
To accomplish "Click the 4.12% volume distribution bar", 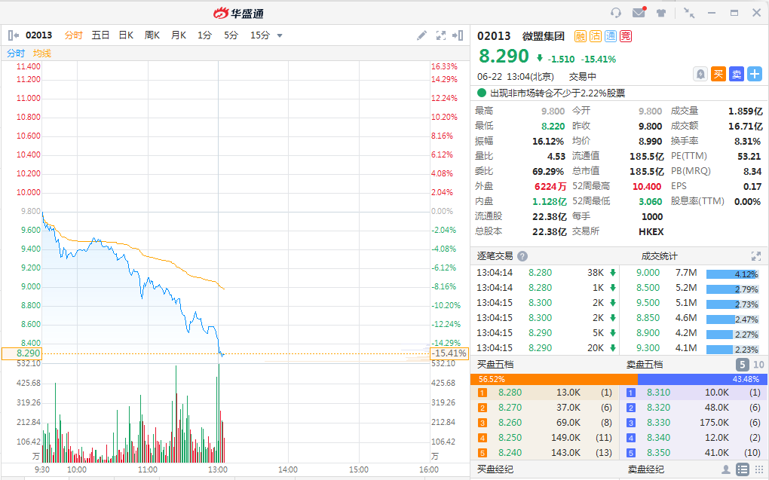I will 733,274.
